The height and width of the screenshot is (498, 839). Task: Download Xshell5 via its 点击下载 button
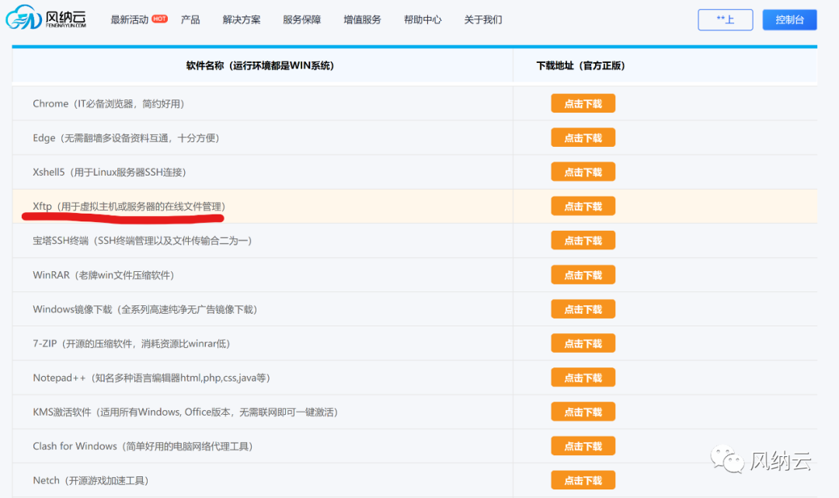point(583,172)
